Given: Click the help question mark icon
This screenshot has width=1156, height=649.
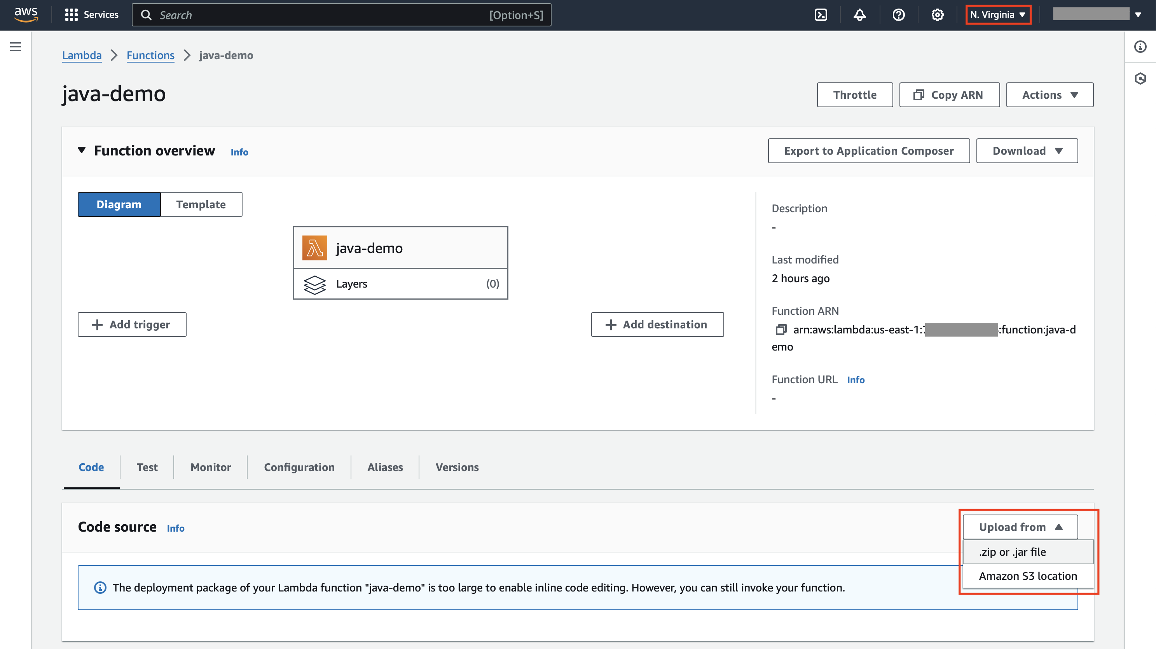Looking at the screenshot, I should pos(898,15).
